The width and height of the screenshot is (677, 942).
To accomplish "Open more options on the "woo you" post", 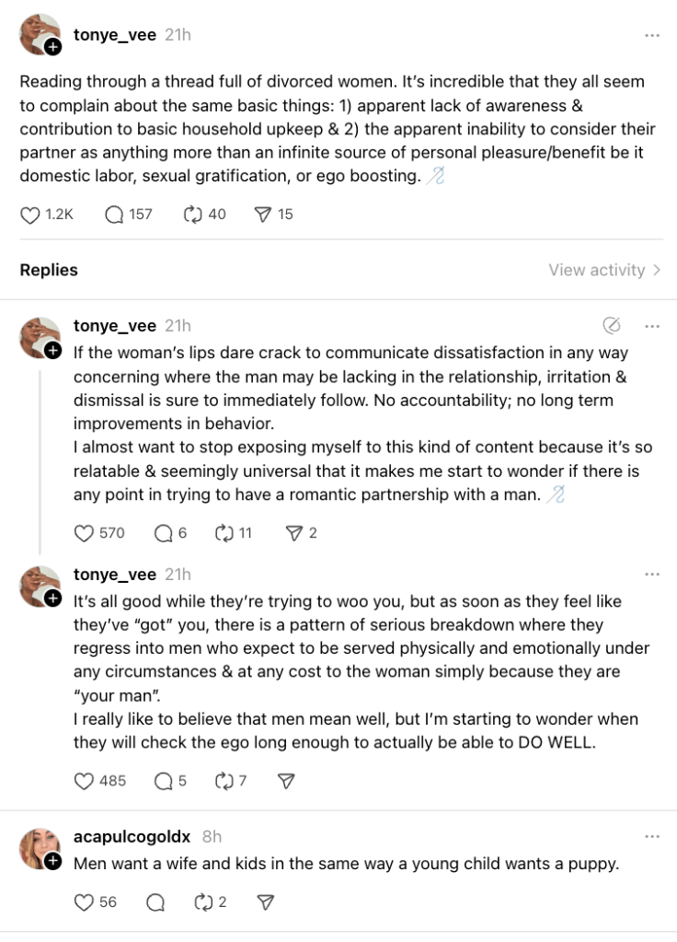I will (x=652, y=575).
